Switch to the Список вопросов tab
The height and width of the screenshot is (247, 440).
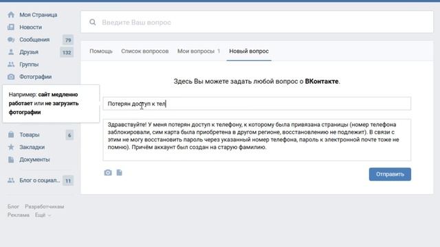pos(145,51)
